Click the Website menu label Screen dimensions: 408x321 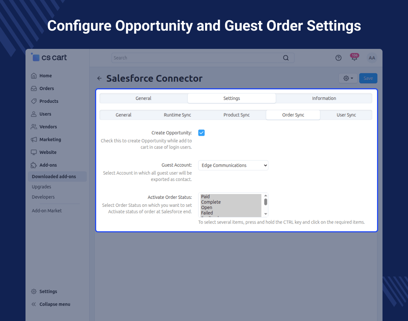pyautogui.click(x=48, y=152)
